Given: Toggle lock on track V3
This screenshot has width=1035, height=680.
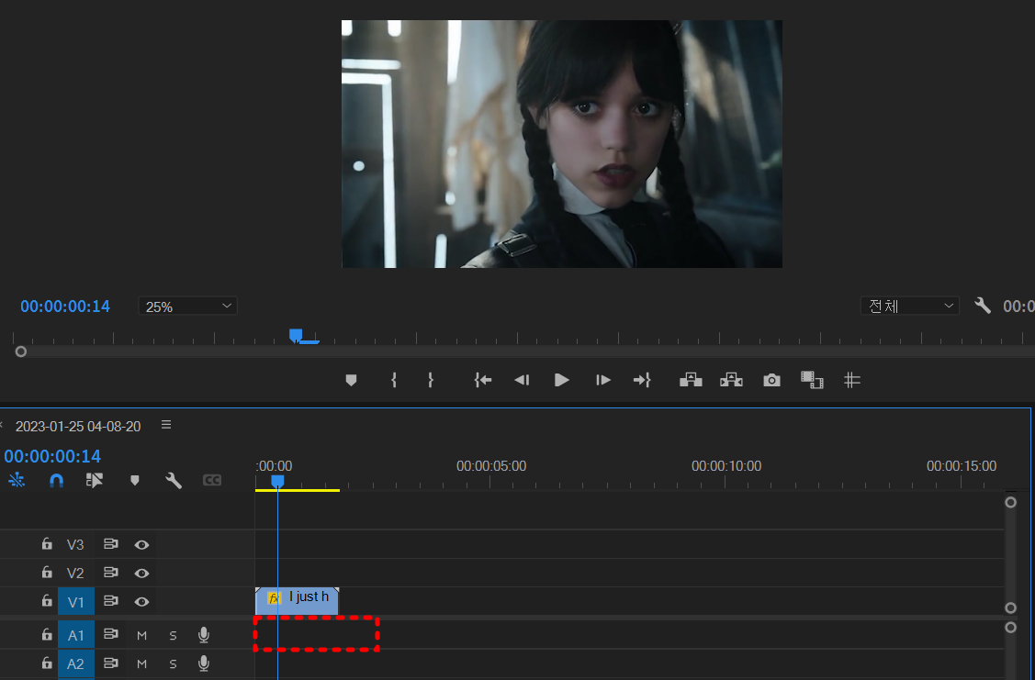Looking at the screenshot, I should [46, 543].
